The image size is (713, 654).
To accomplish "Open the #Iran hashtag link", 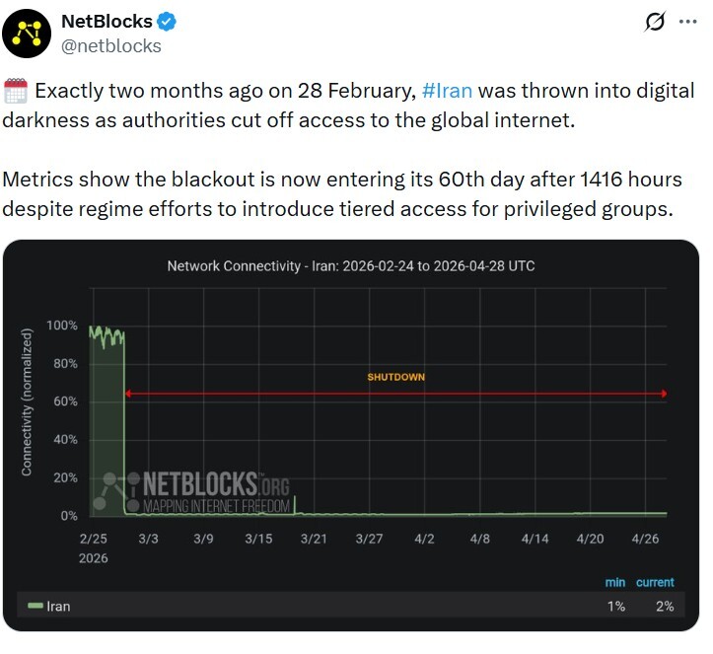I will [x=447, y=91].
